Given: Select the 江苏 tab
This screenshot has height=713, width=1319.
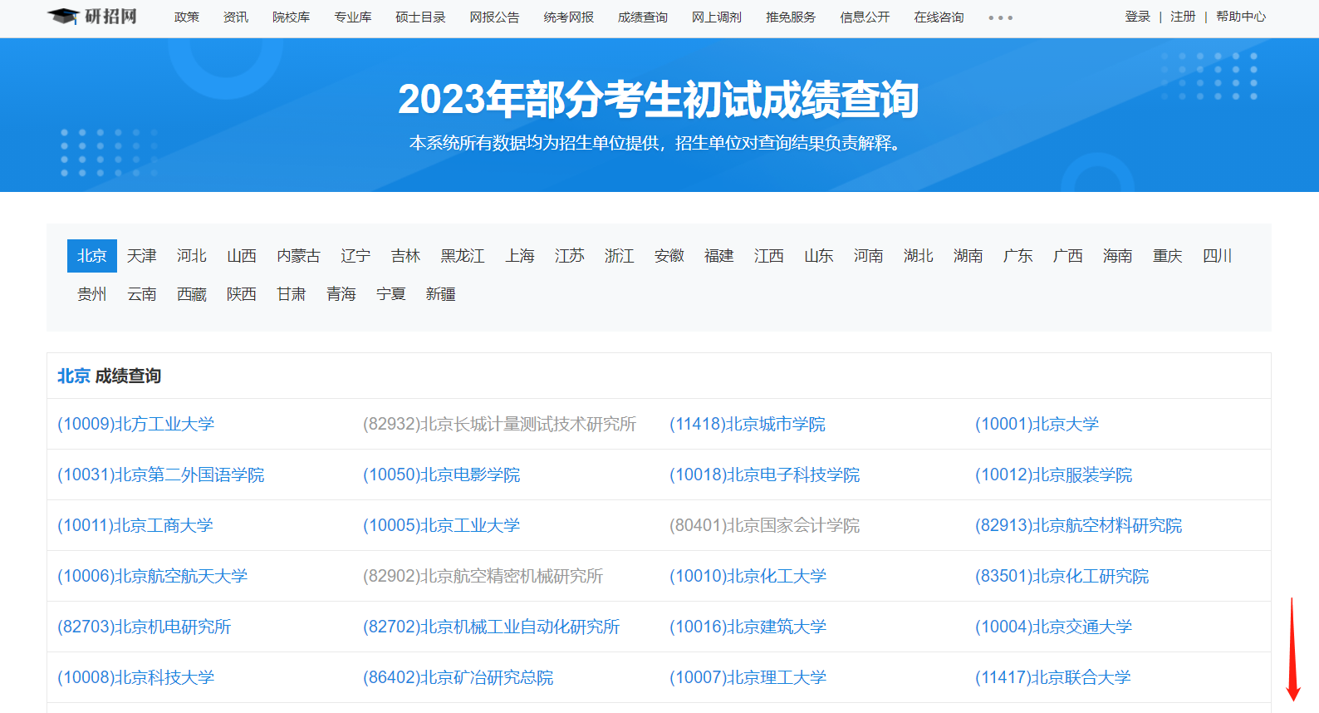Looking at the screenshot, I should (x=570, y=256).
